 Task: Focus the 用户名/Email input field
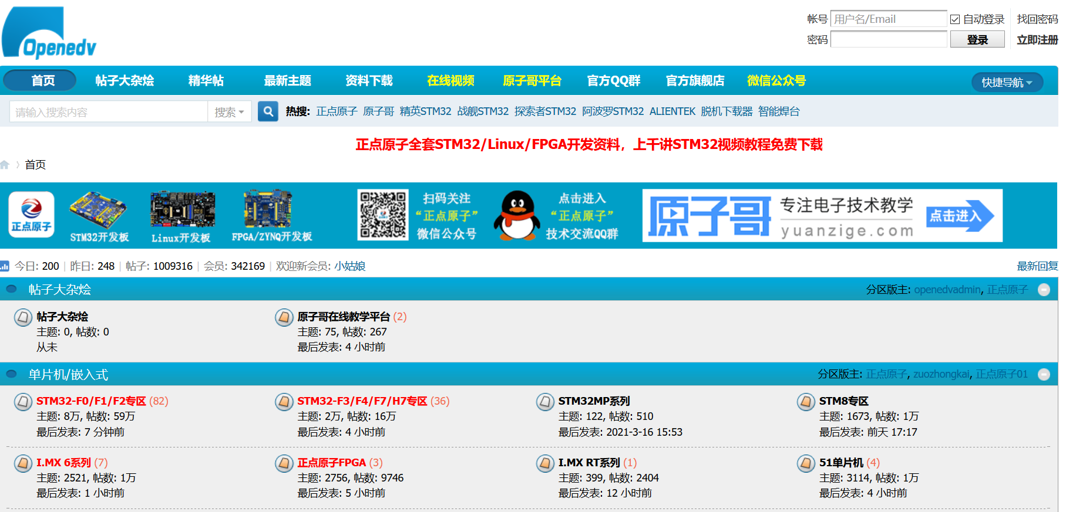(889, 19)
